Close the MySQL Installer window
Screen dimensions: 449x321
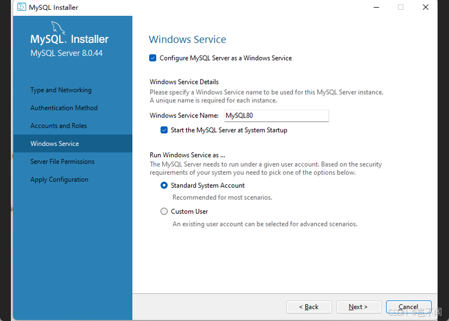tap(426, 7)
